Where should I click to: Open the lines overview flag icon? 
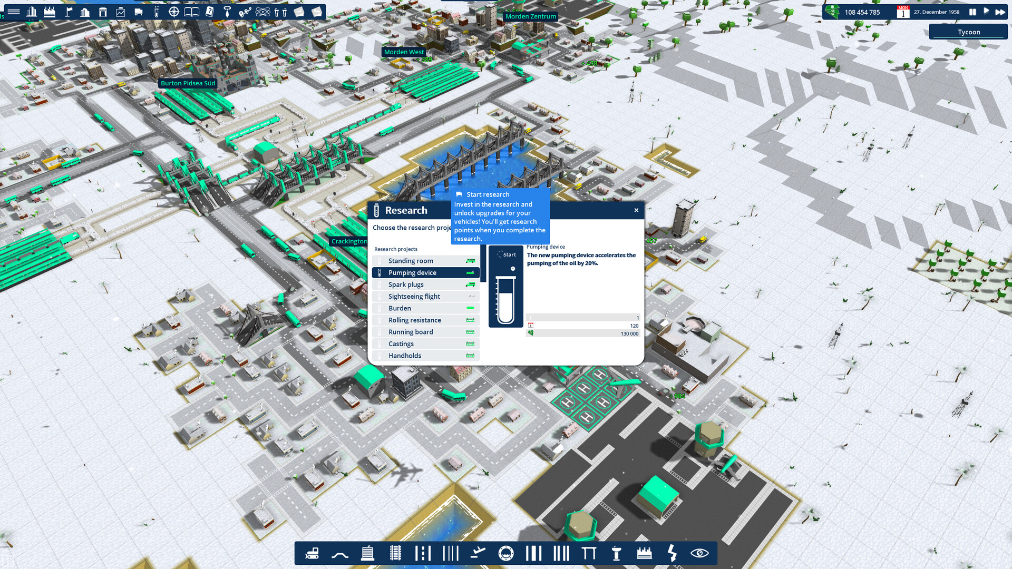point(69,11)
